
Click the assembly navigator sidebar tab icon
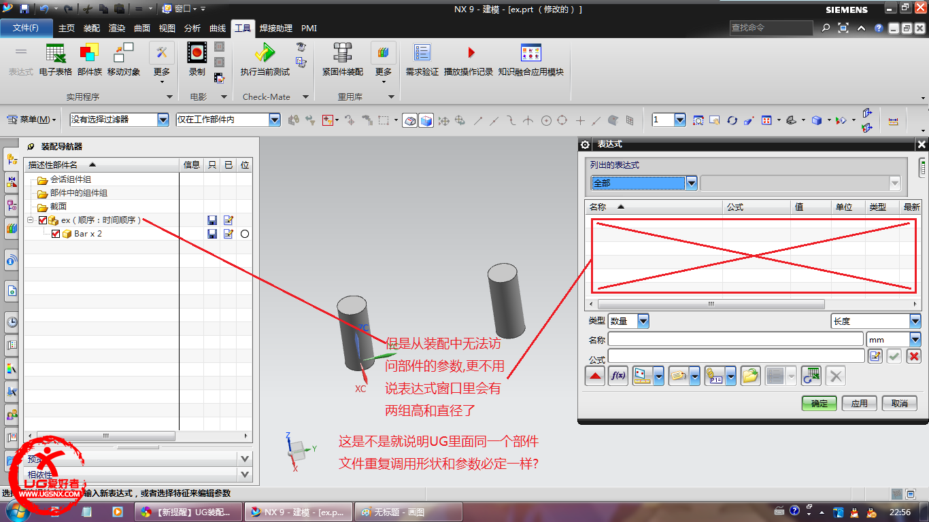12,160
